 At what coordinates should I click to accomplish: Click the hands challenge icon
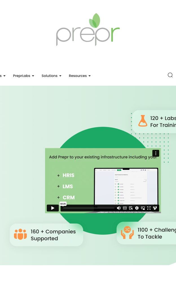point(127,232)
